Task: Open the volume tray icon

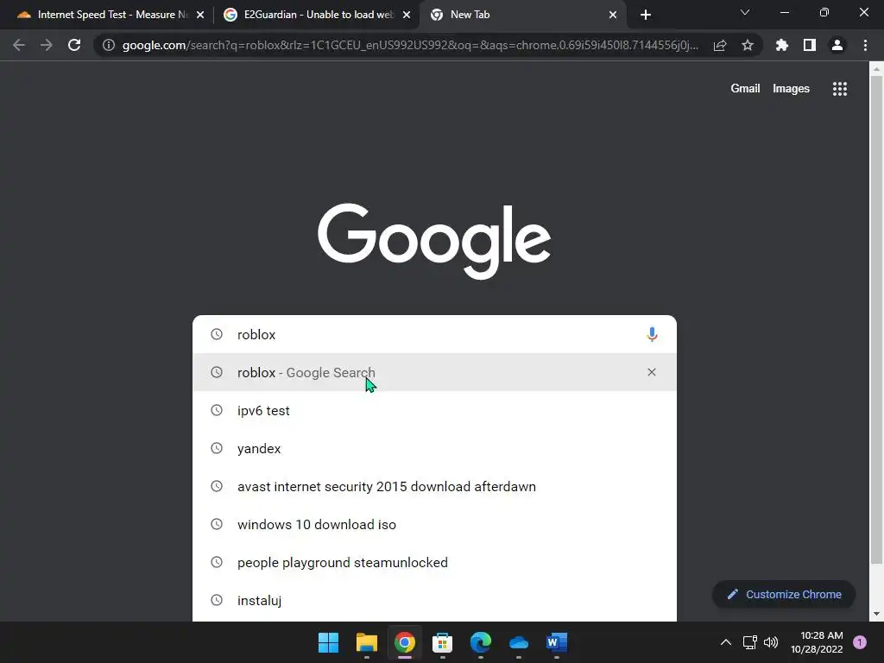Action: [770, 642]
